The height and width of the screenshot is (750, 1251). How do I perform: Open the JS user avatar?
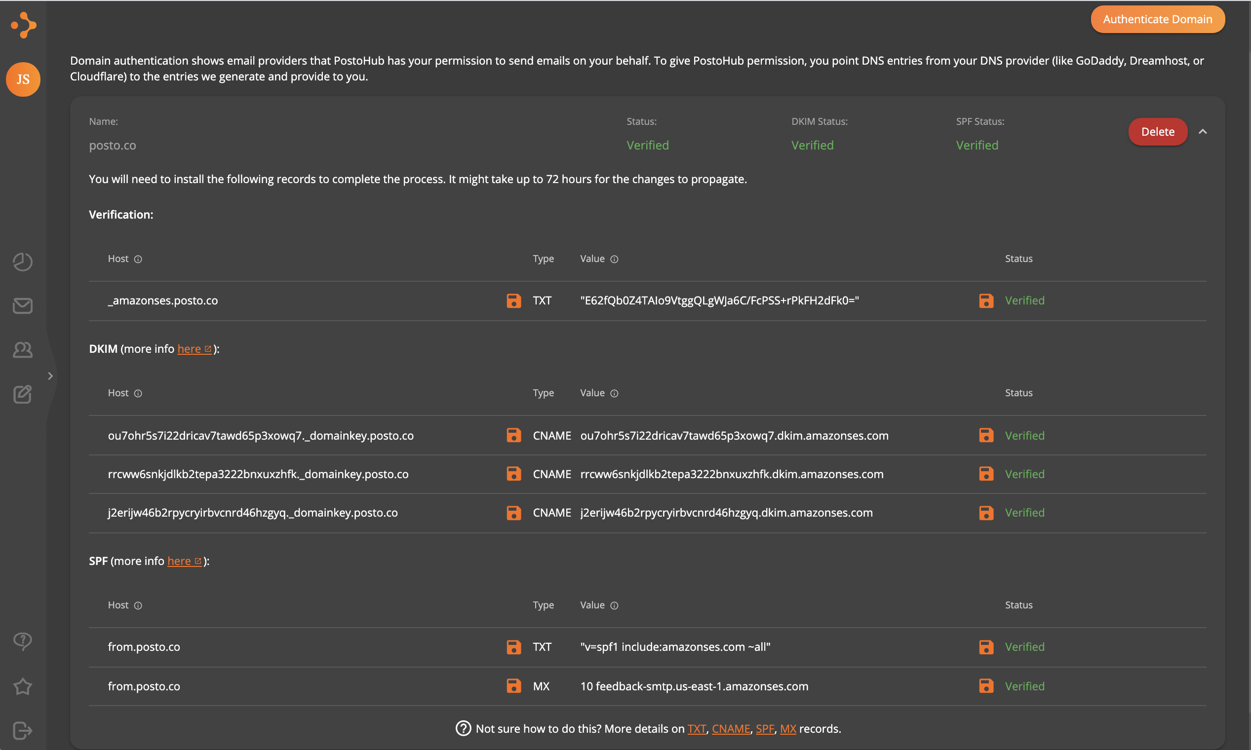click(23, 79)
